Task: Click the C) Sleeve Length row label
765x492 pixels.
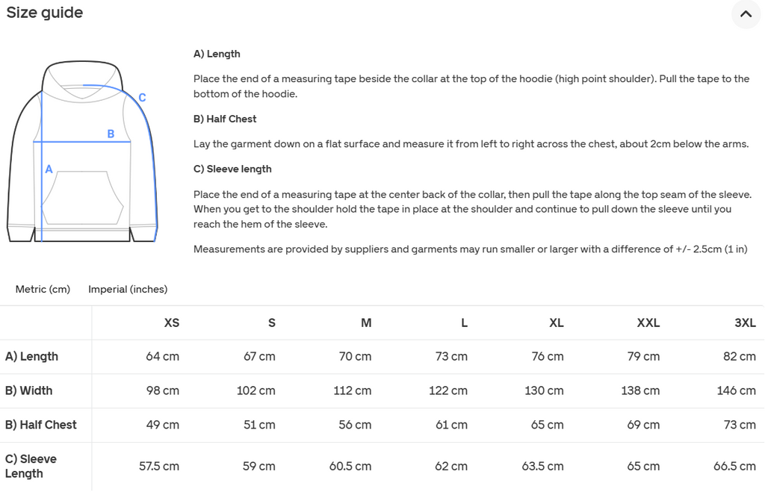Action: coord(31,466)
